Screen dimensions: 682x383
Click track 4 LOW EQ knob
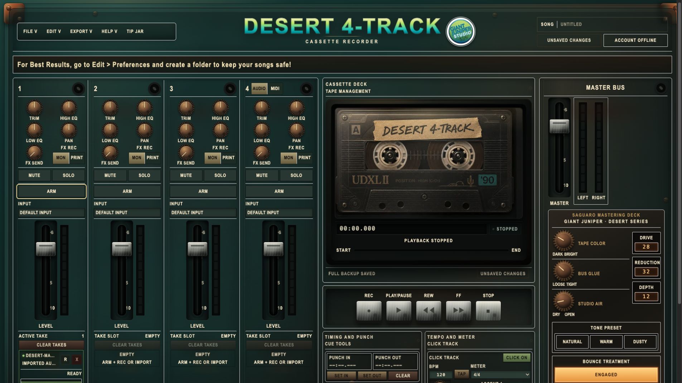click(x=262, y=130)
